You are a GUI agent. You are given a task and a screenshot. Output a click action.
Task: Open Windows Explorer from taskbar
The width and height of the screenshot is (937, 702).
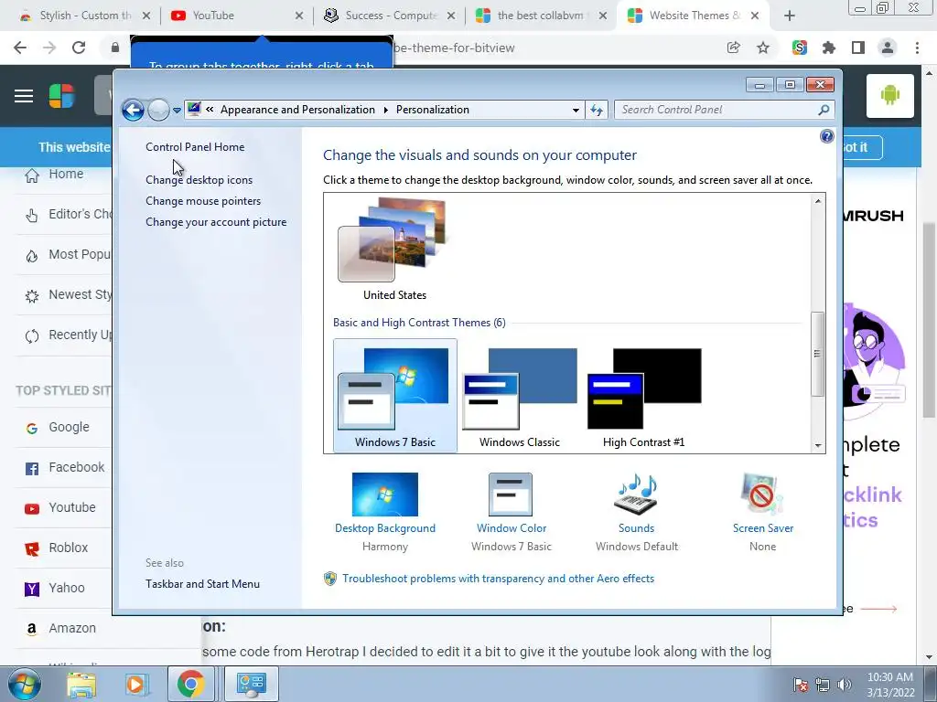81,684
